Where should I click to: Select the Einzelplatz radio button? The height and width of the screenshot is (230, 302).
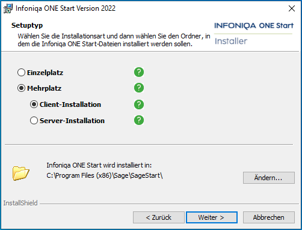point(21,73)
